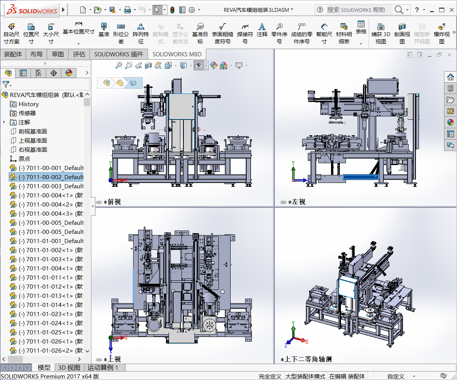Click the 表面粗糙度符号 surface finish tool
The height and width of the screenshot is (380, 457).
pyautogui.click(x=222, y=33)
